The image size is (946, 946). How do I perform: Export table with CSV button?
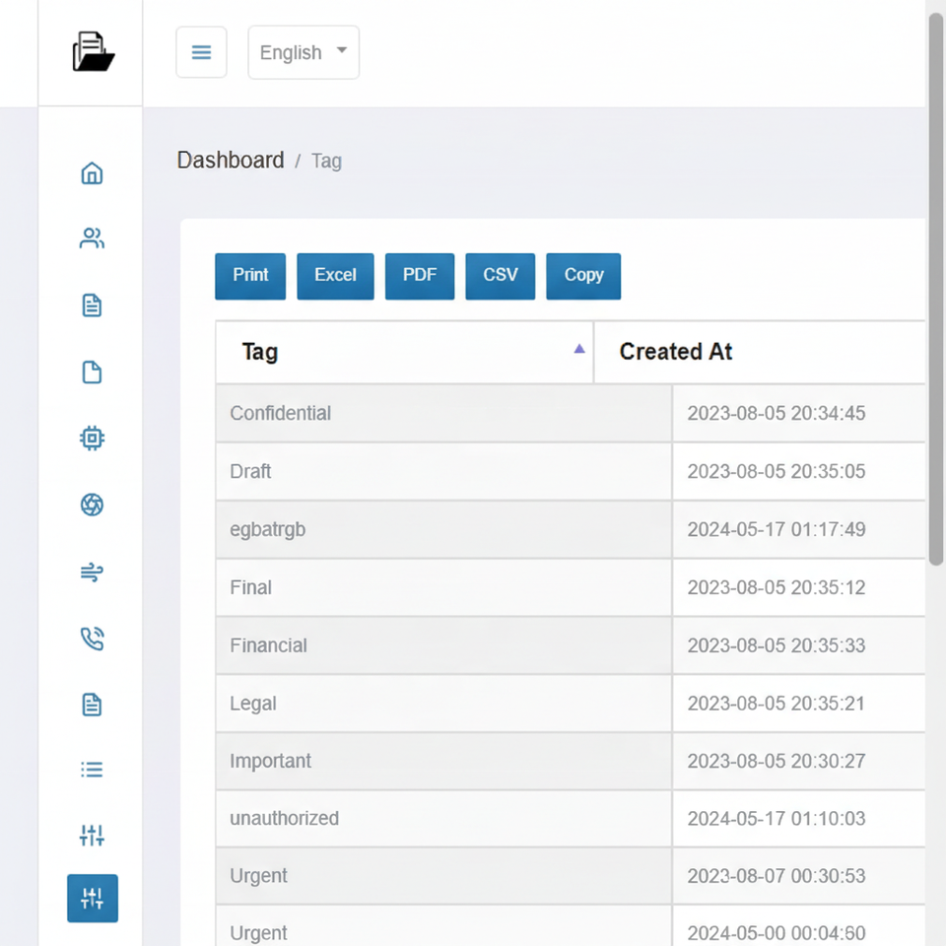pyautogui.click(x=501, y=276)
